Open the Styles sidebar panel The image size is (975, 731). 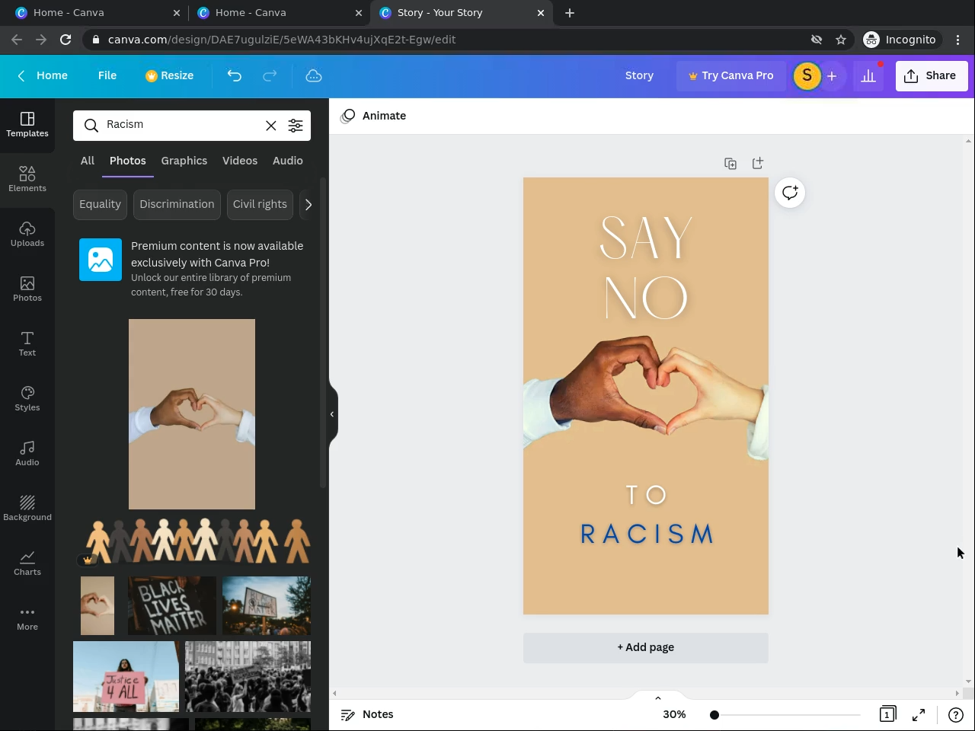pyautogui.click(x=27, y=399)
